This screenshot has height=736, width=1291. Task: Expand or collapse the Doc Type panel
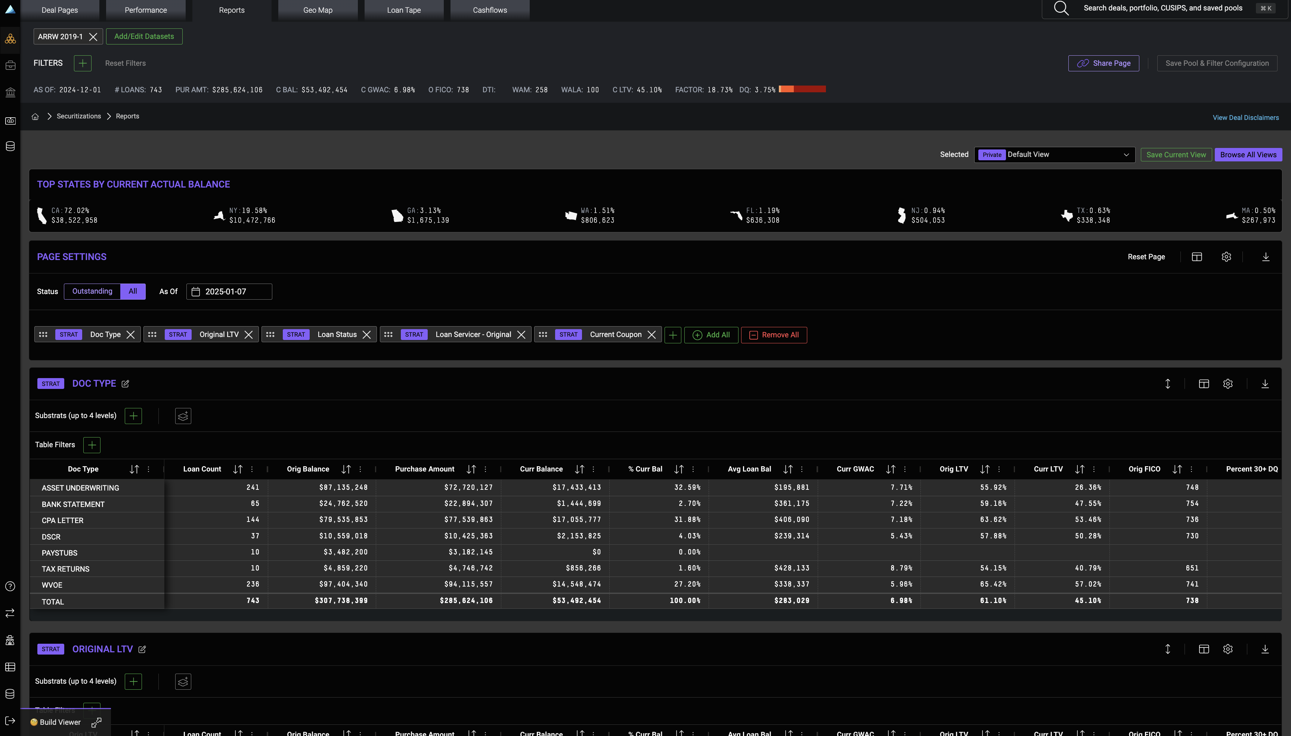click(1168, 384)
